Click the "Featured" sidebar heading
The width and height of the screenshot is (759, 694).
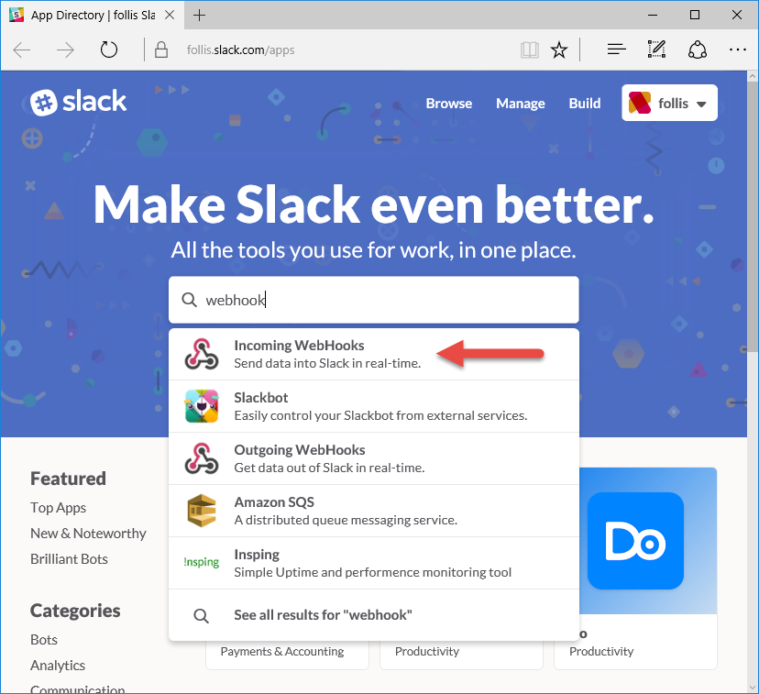point(68,479)
